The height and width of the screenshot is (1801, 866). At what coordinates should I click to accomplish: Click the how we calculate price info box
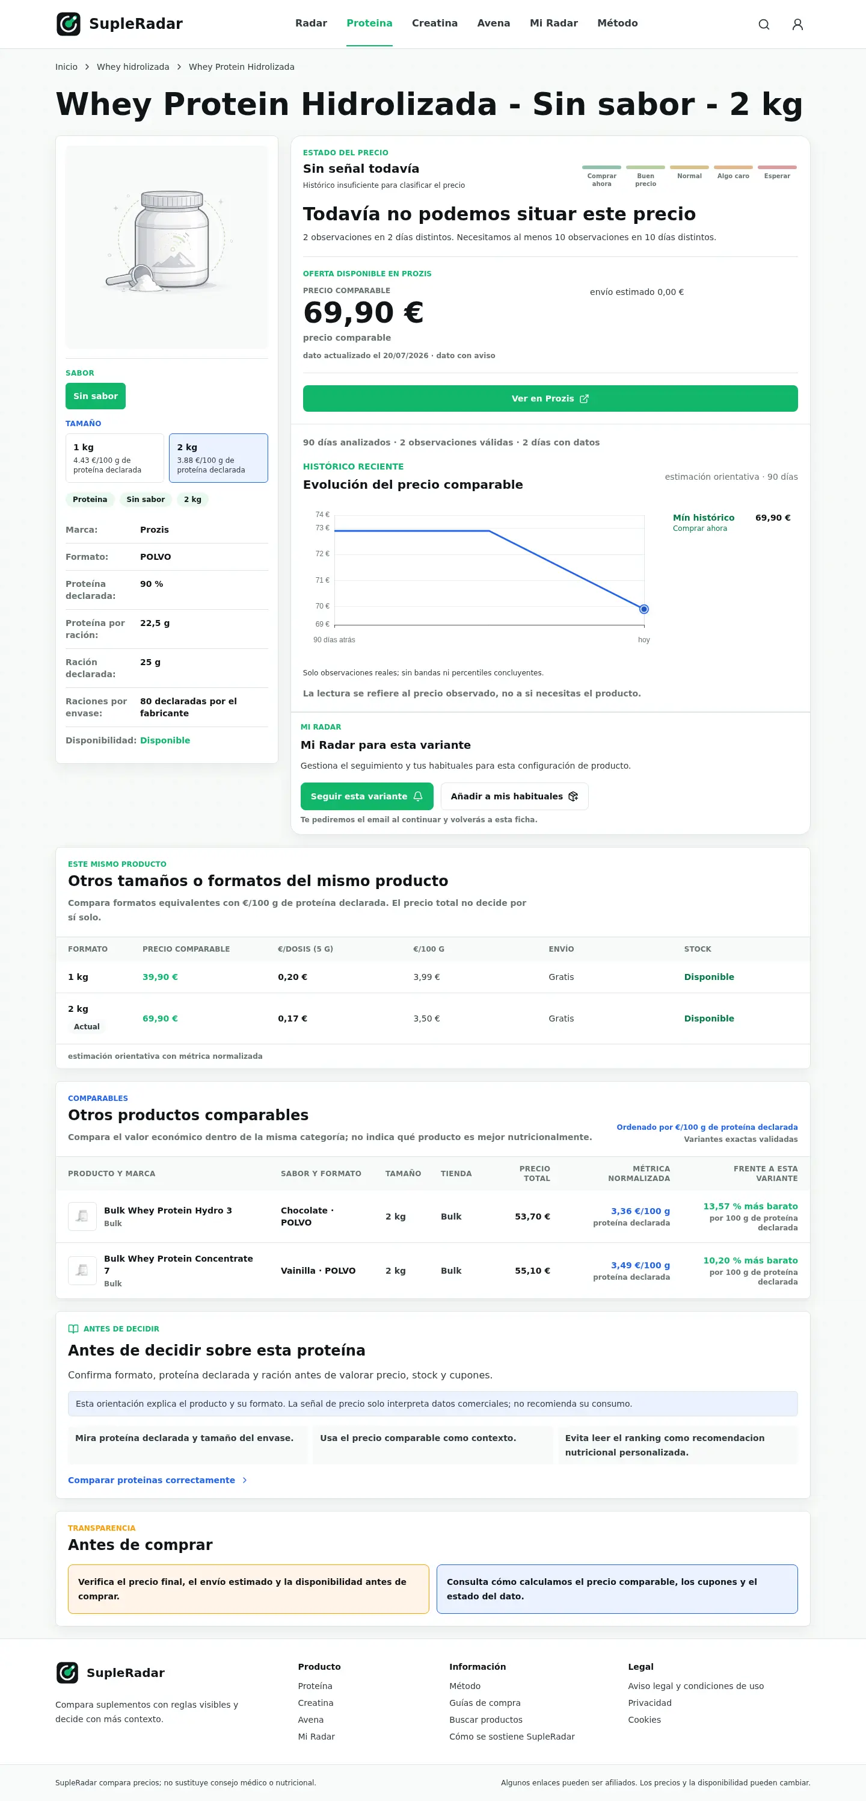pos(618,1589)
